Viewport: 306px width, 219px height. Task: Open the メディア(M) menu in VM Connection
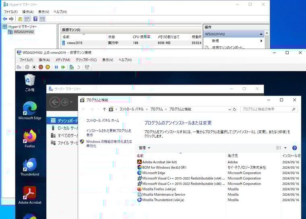(x=63, y=60)
